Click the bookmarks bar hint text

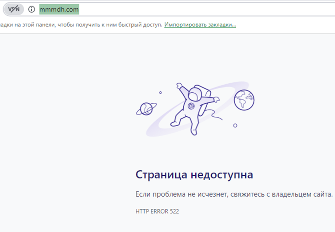80,25
